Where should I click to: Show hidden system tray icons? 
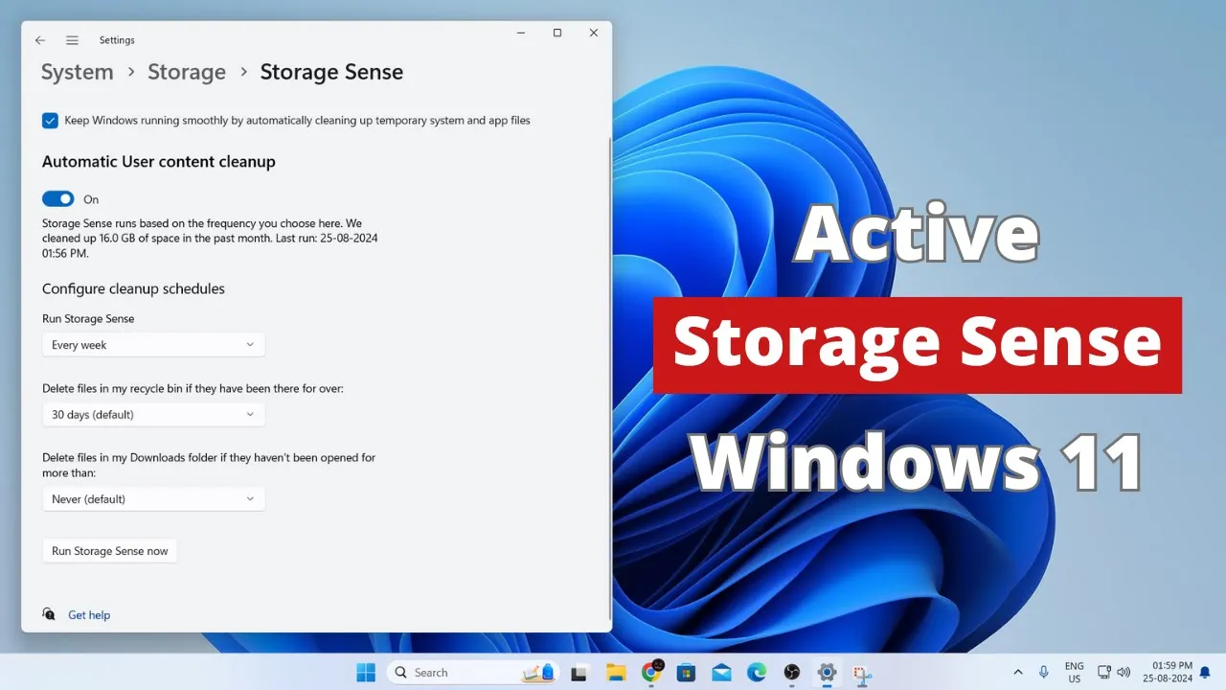click(1017, 673)
